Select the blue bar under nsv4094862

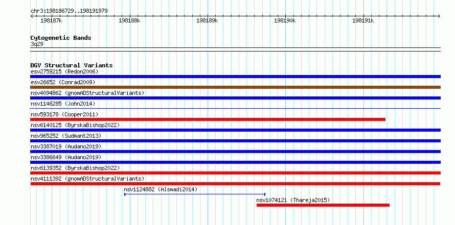pyautogui.click(x=235, y=98)
